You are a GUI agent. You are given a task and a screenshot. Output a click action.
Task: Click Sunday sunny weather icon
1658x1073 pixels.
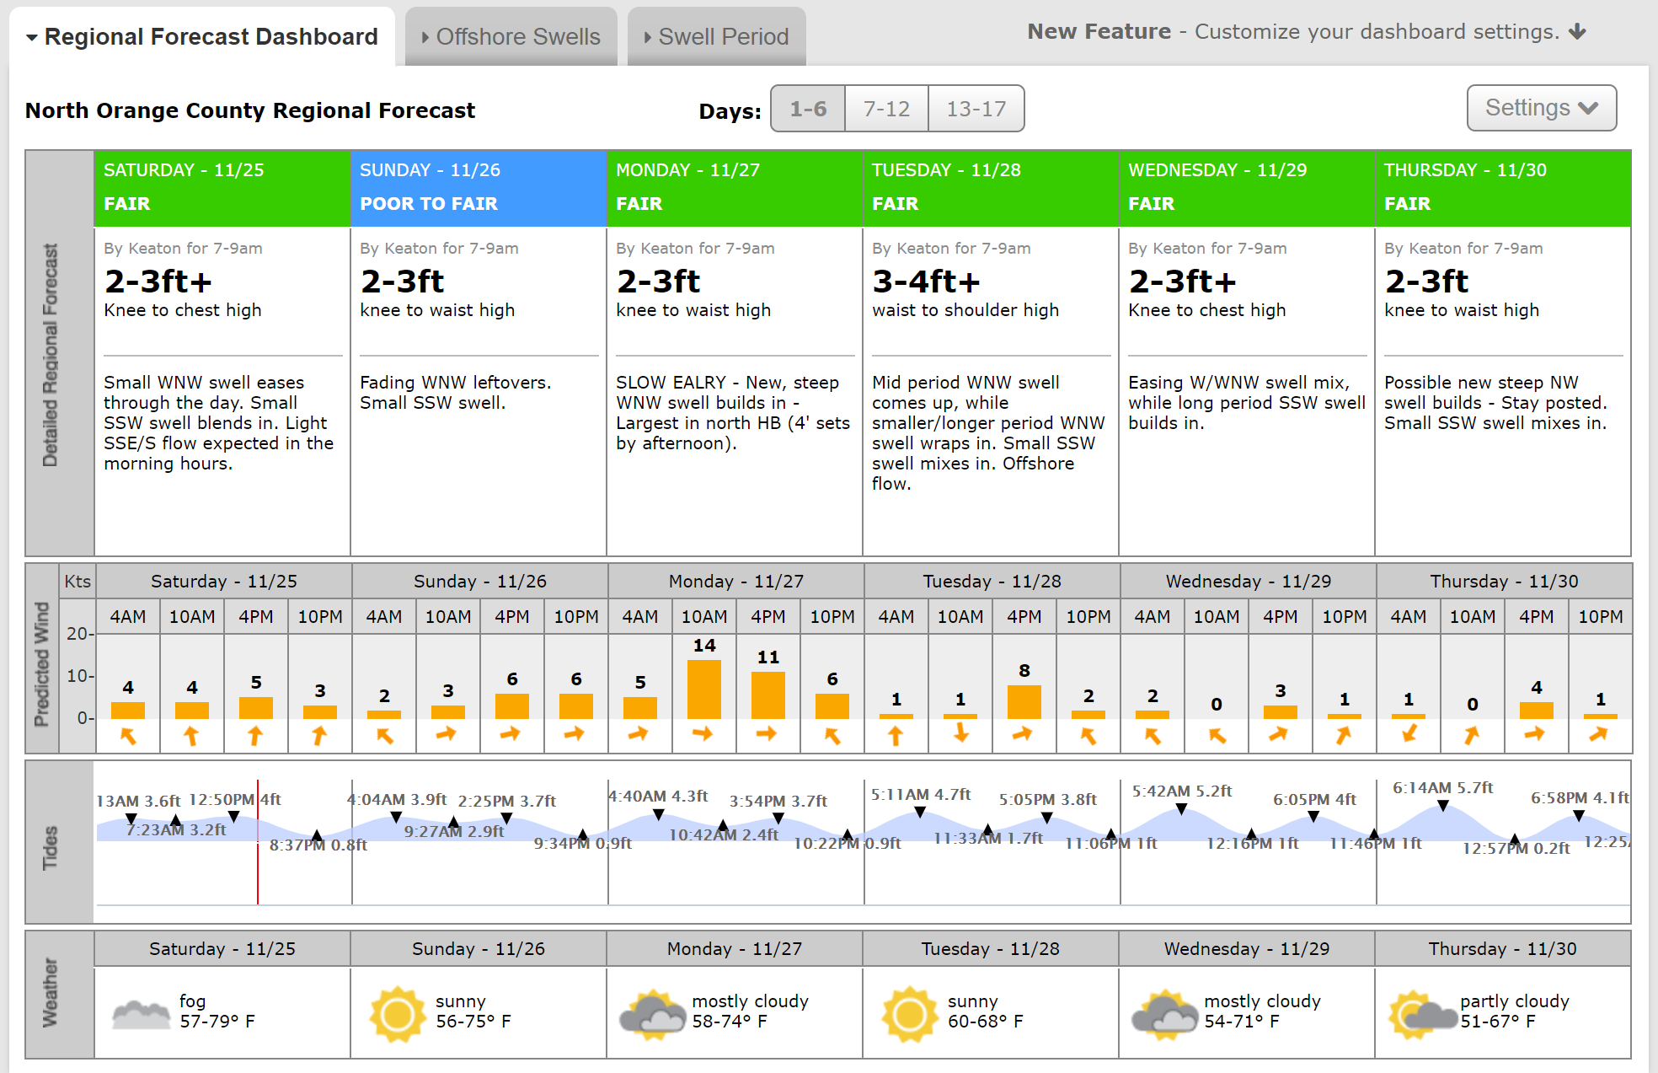pos(398,1013)
